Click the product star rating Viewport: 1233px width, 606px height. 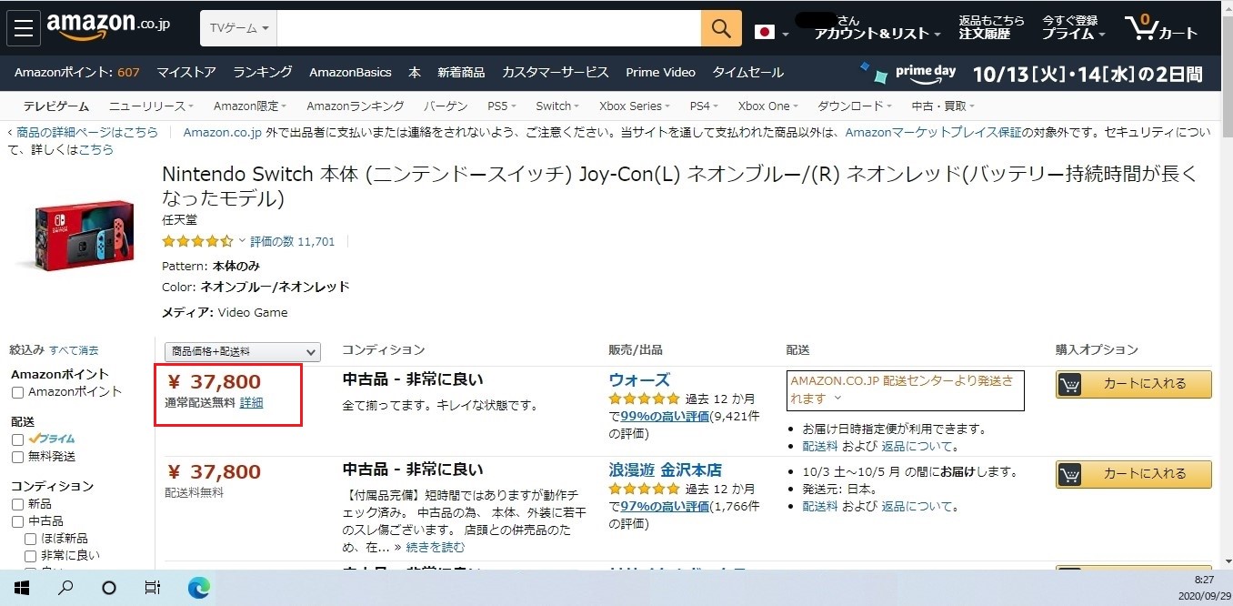pyautogui.click(x=197, y=242)
